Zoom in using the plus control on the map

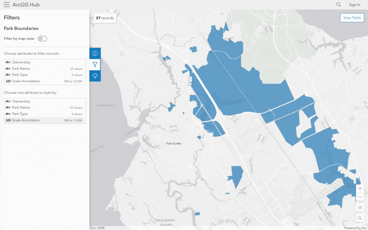pyautogui.click(x=360, y=188)
